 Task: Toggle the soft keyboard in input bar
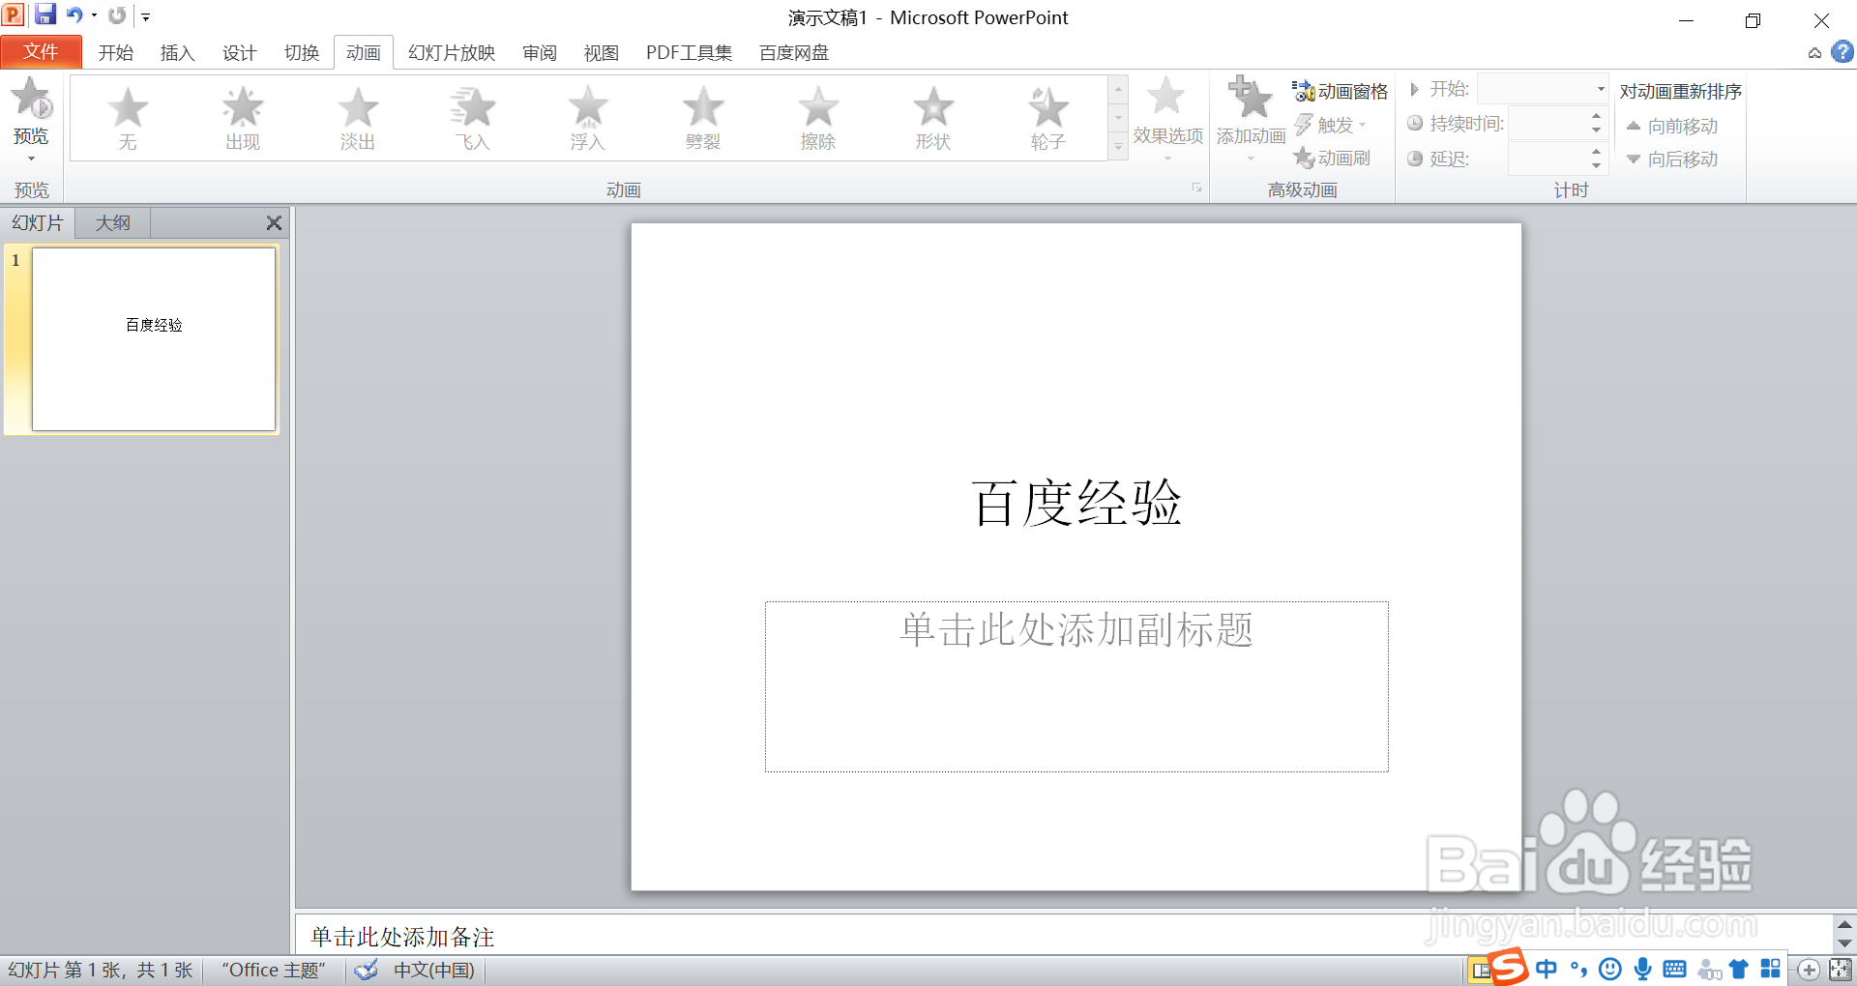click(1674, 970)
